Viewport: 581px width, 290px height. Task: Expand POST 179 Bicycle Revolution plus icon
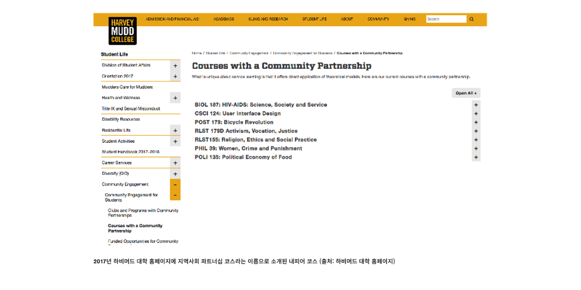(x=476, y=122)
